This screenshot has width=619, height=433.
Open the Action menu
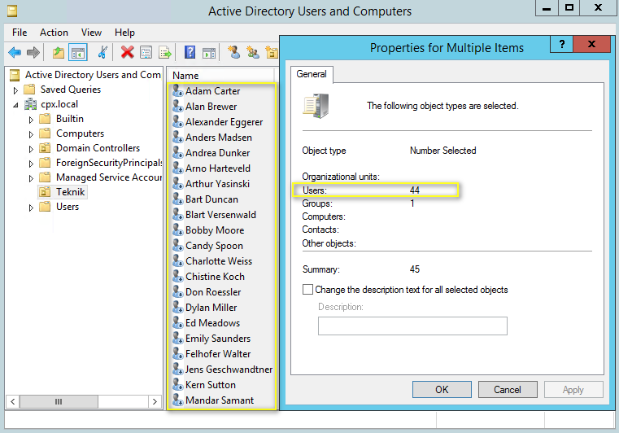(x=54, y=33)
